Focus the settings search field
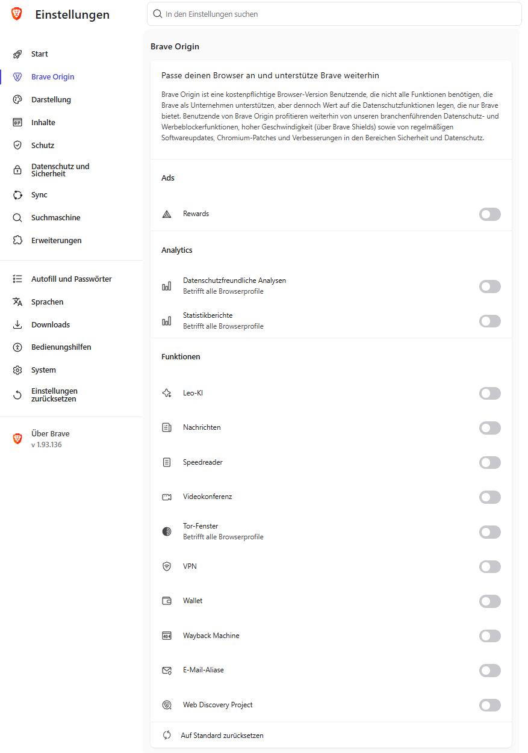 point(334,14)
